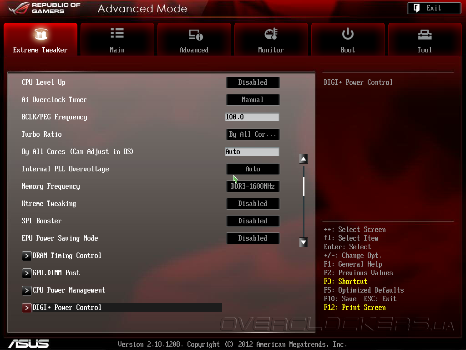Click the Exit door icon
The width and height of the screenshot is (466, 350).
[x=417, y=8]
